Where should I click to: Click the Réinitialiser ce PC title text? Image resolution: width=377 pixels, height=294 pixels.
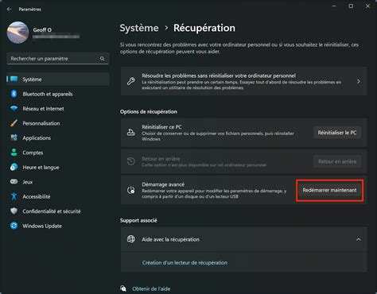(x=161, y=127)
